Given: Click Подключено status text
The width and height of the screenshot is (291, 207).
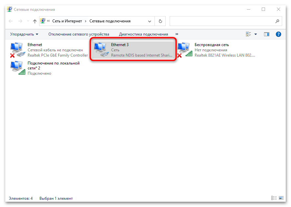Looking at the screenshot, I should (x=39, y=73).
